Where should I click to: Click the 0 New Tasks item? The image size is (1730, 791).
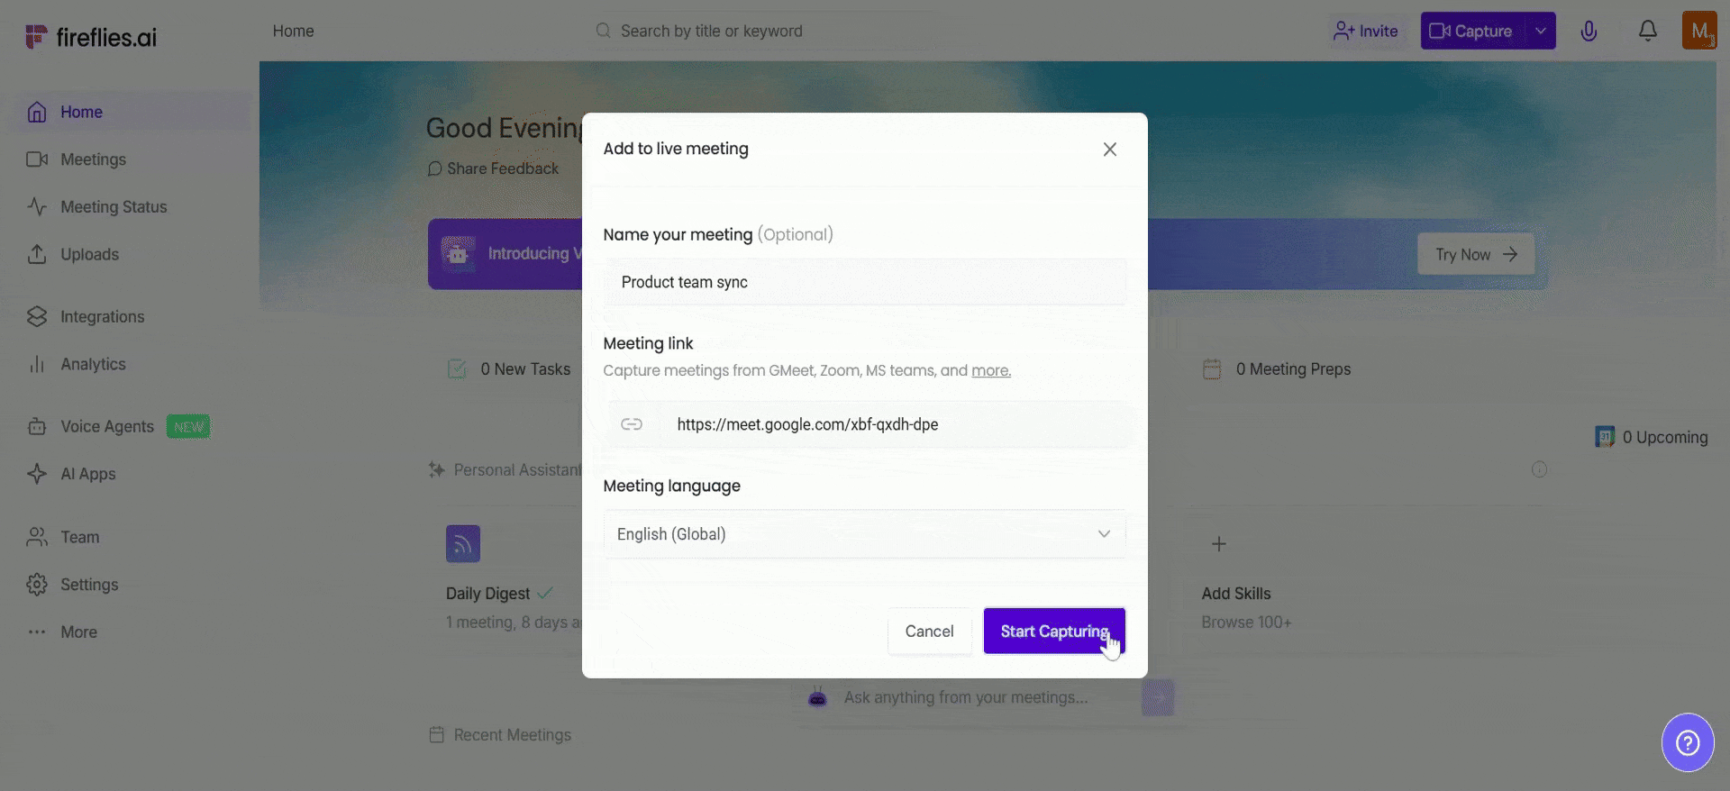[x=509, y=369]
